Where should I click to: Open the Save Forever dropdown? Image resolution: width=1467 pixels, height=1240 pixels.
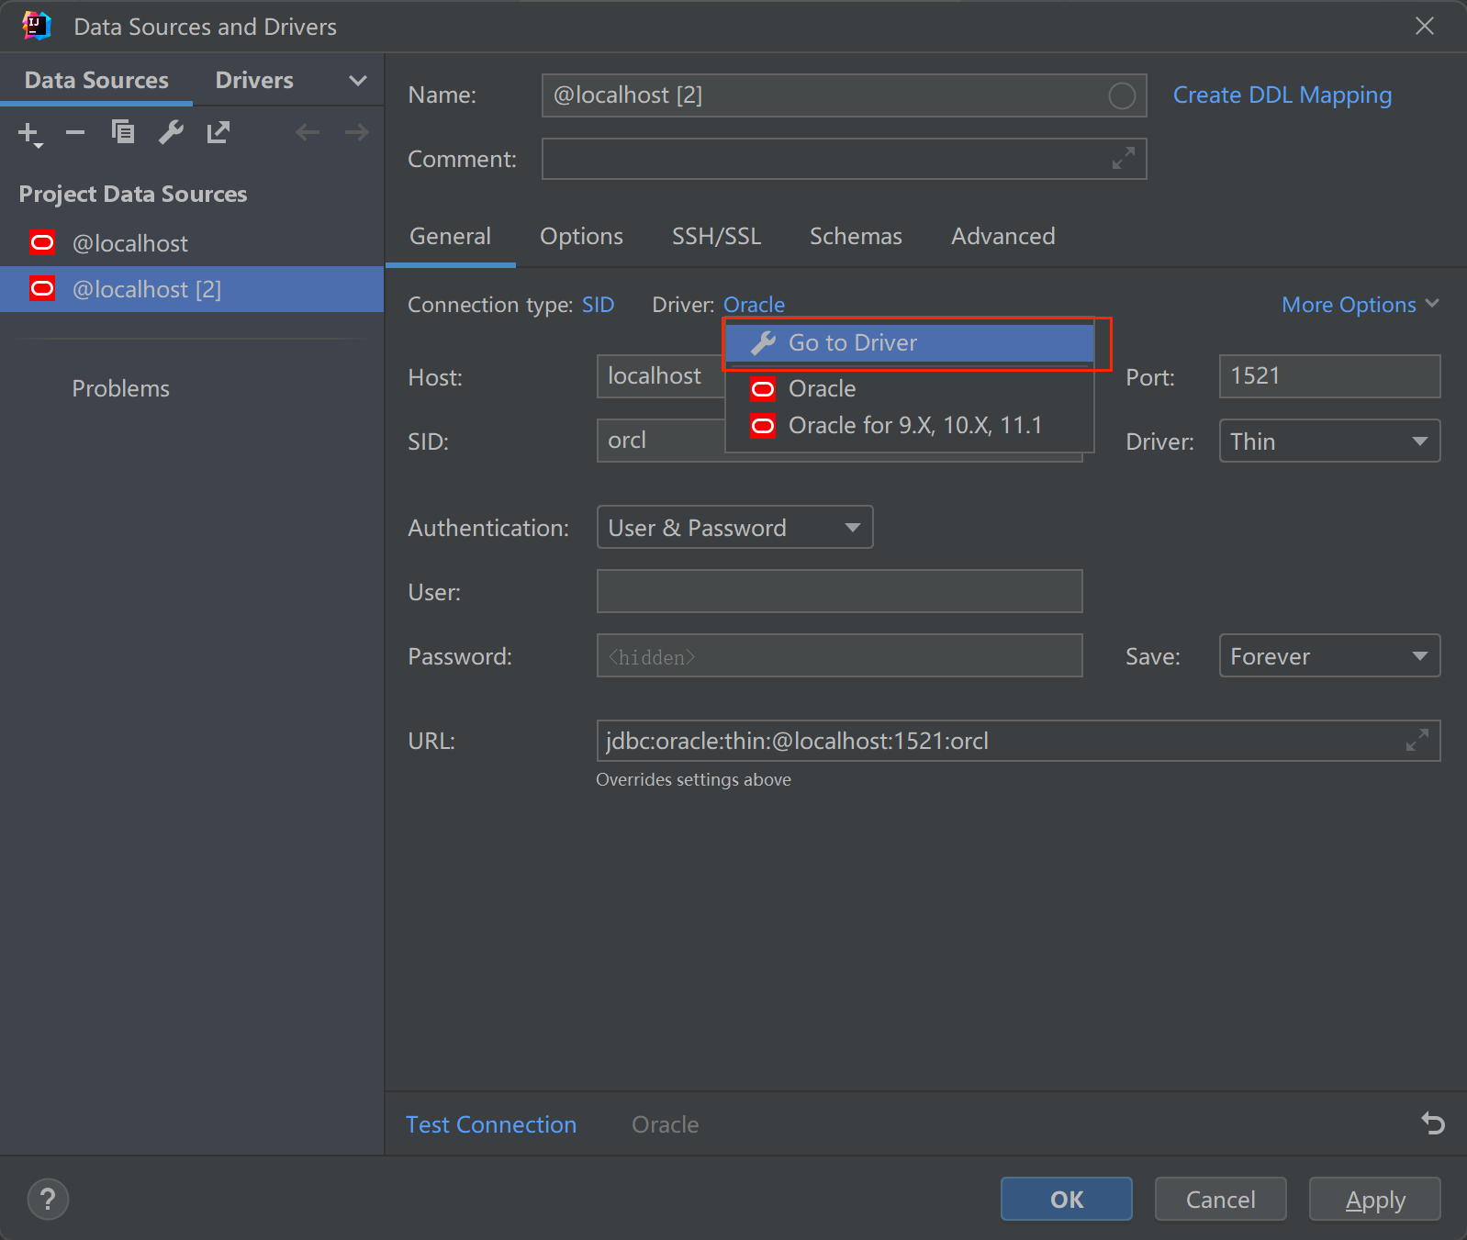[1329, 656]
